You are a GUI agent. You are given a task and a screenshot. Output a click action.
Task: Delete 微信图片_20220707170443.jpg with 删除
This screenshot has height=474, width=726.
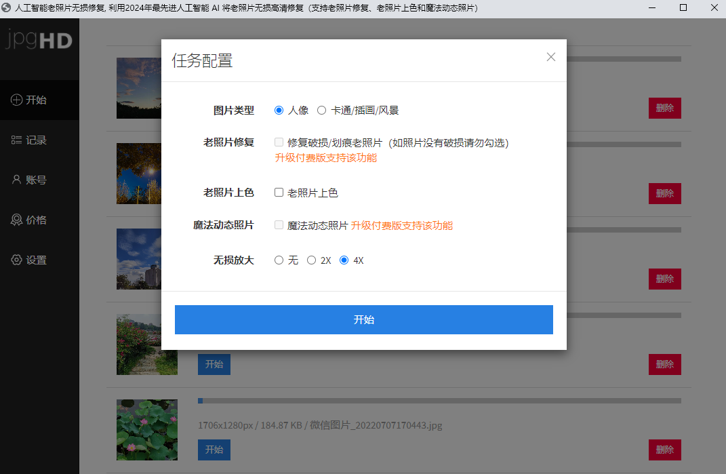[x=665, y=450]
